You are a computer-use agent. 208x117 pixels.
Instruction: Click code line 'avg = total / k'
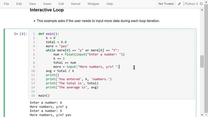coord(60,71)
